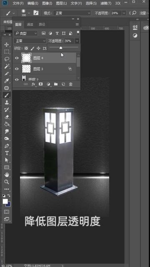Select the Move tool
Viewport: 150px width, 267px height.
click(7, 45)
